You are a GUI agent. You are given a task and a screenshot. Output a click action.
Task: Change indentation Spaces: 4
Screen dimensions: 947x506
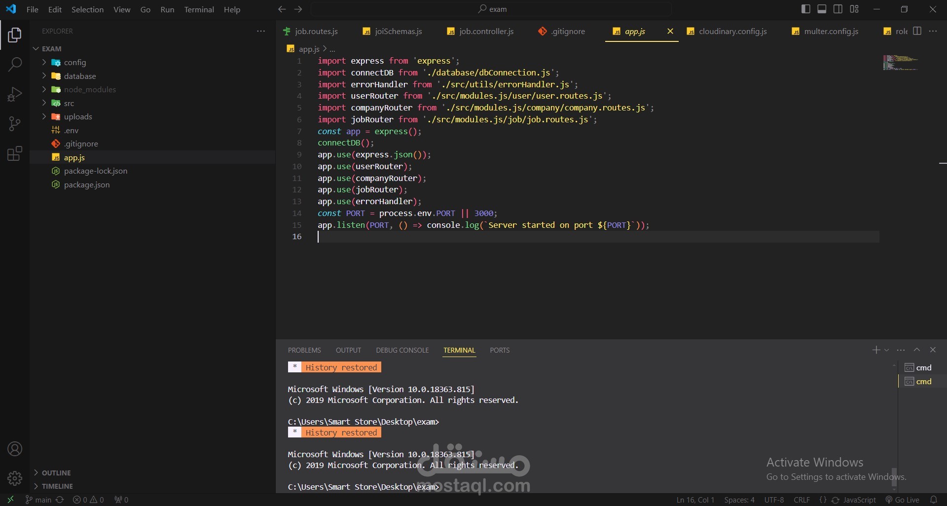pos(739,500)
